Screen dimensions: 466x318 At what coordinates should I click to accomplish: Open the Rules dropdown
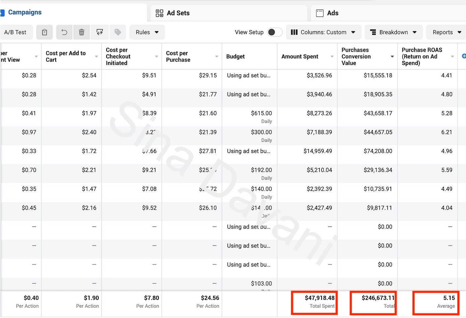[147, 32]
